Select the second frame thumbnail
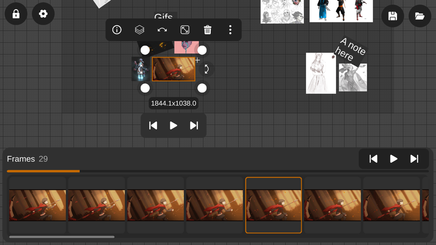 (96, 205)
